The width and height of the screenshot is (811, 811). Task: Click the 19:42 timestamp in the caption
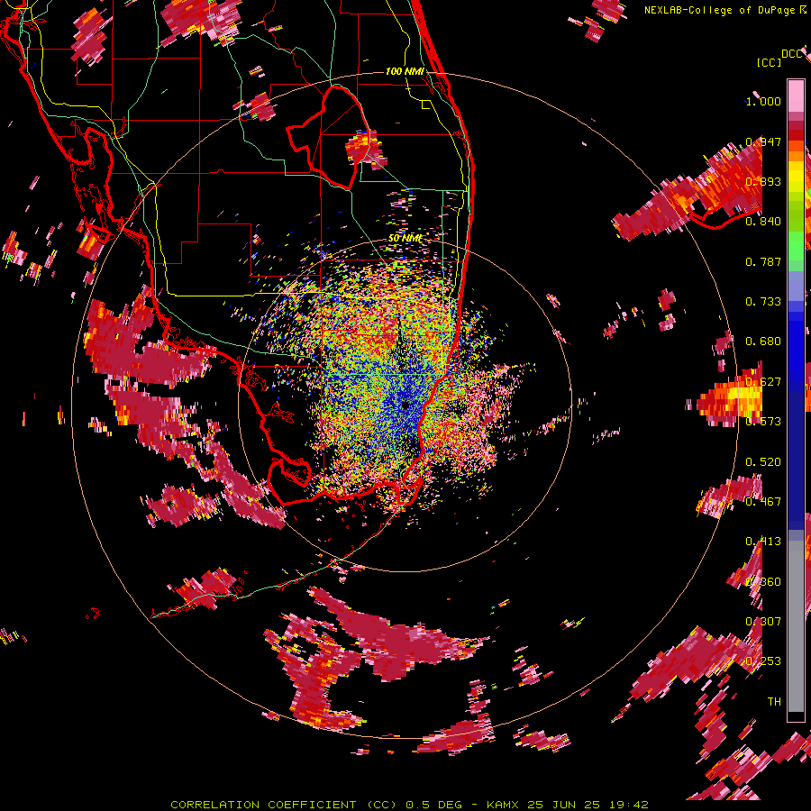point(631,805)
